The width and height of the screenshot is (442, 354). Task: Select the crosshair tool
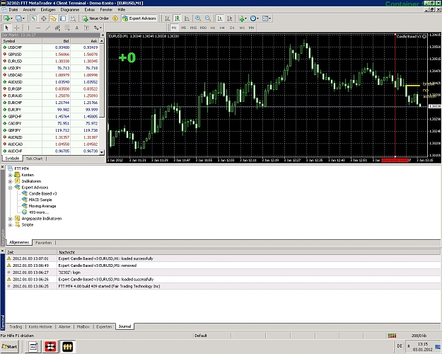[17, 28]
